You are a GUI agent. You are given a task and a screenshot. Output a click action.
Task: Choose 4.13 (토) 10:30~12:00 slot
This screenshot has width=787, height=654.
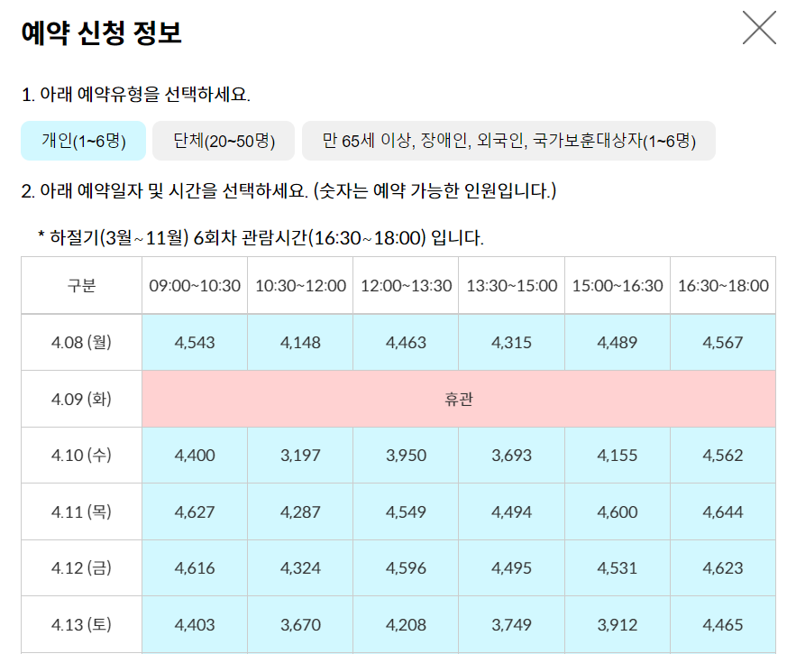(x=299, y=624)
